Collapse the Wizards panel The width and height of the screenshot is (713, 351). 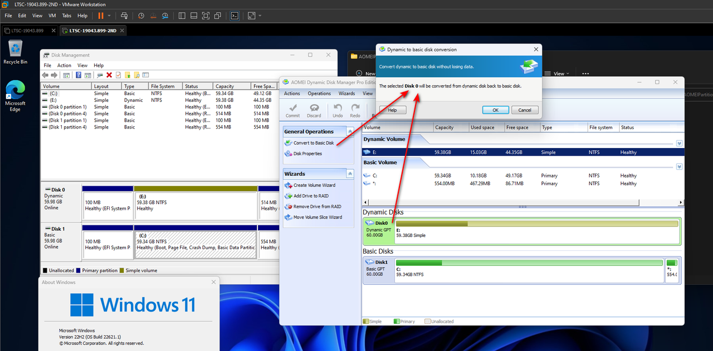pos(350,174)
